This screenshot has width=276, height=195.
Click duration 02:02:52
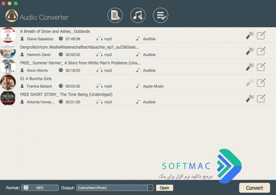(73, 55)
